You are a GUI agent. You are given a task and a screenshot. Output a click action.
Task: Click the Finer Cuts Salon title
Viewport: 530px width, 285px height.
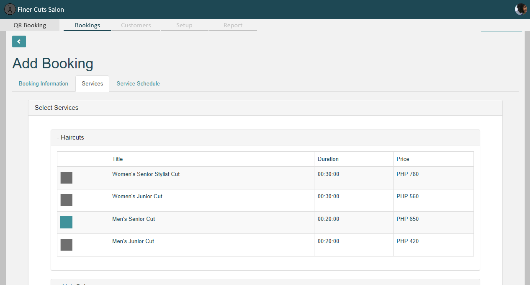[x=41, y=9]
